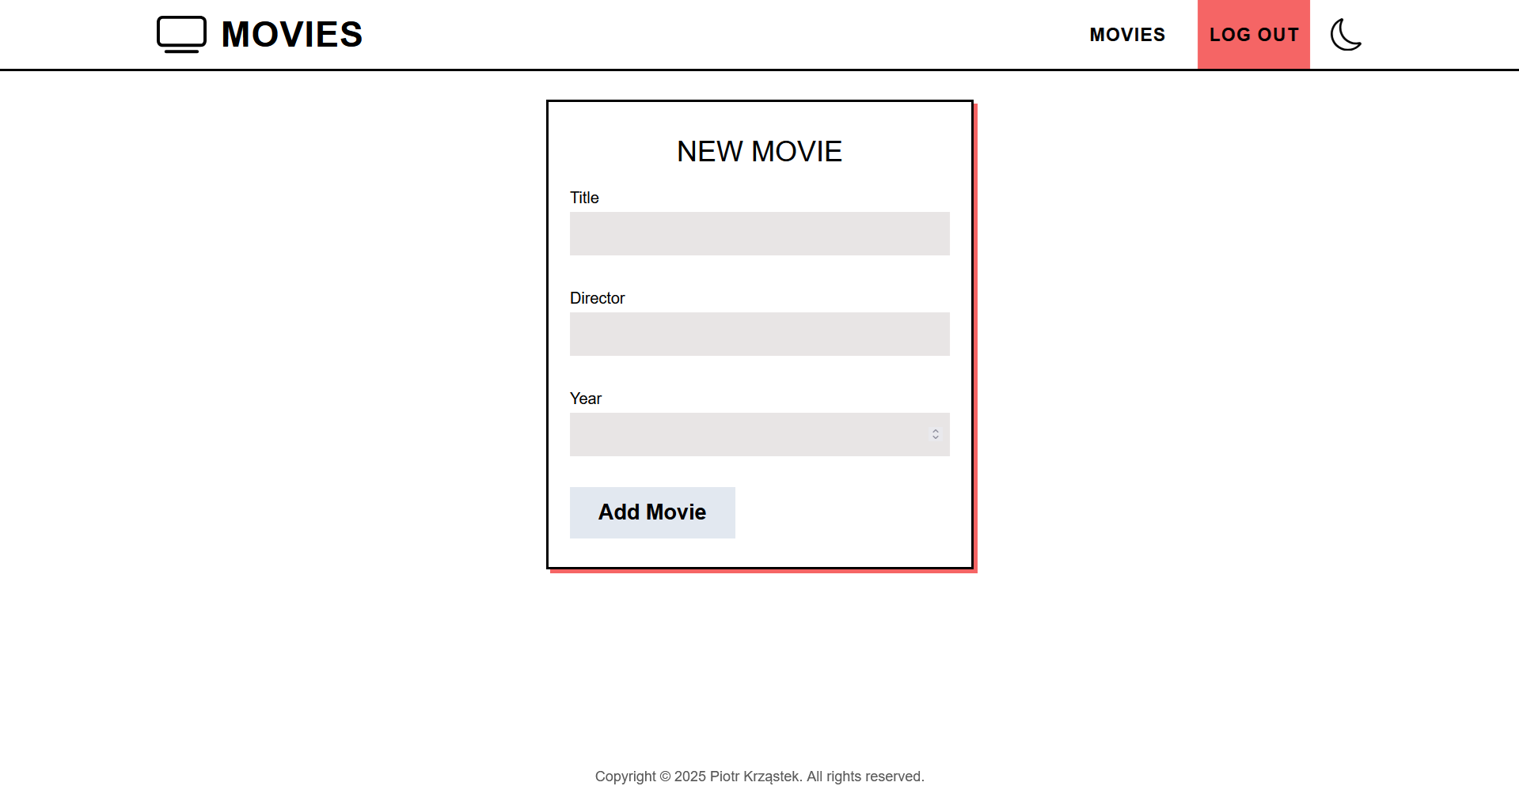Submit the form with Add Movie
Image resolution: width=1519 pixels, height=786 pixels.
click(651, 512)
